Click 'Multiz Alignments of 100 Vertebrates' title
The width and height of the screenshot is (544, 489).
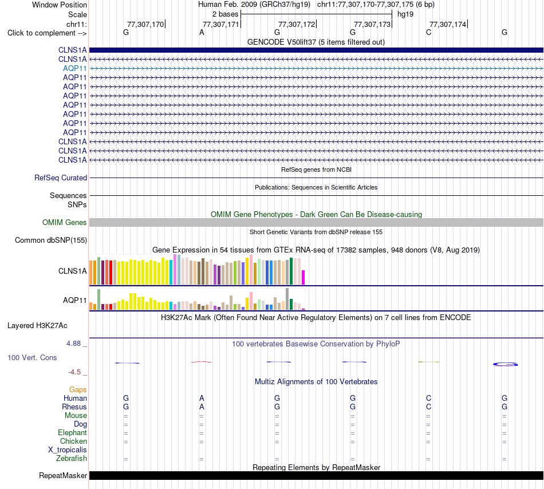tap(316, 381)
